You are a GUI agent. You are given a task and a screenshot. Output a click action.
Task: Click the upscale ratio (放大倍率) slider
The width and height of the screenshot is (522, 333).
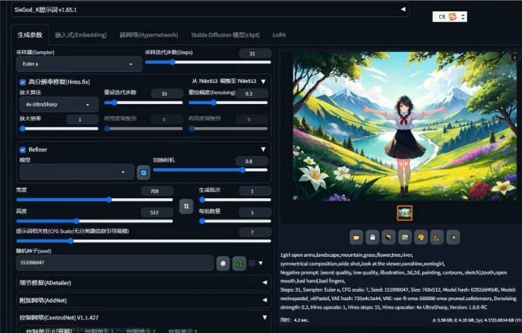pyautogui.click(x=59, y=128)
